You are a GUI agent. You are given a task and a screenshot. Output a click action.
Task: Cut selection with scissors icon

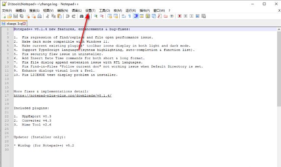click(48, 16)
